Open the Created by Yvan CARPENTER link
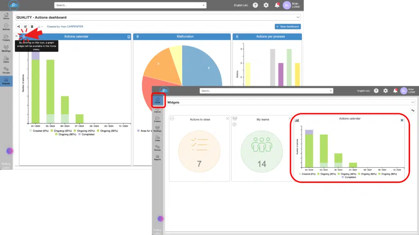 (64, 27)
